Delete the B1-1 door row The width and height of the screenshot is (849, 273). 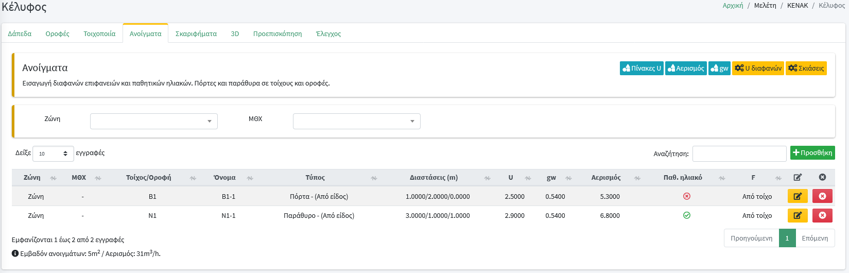point(822,196)
